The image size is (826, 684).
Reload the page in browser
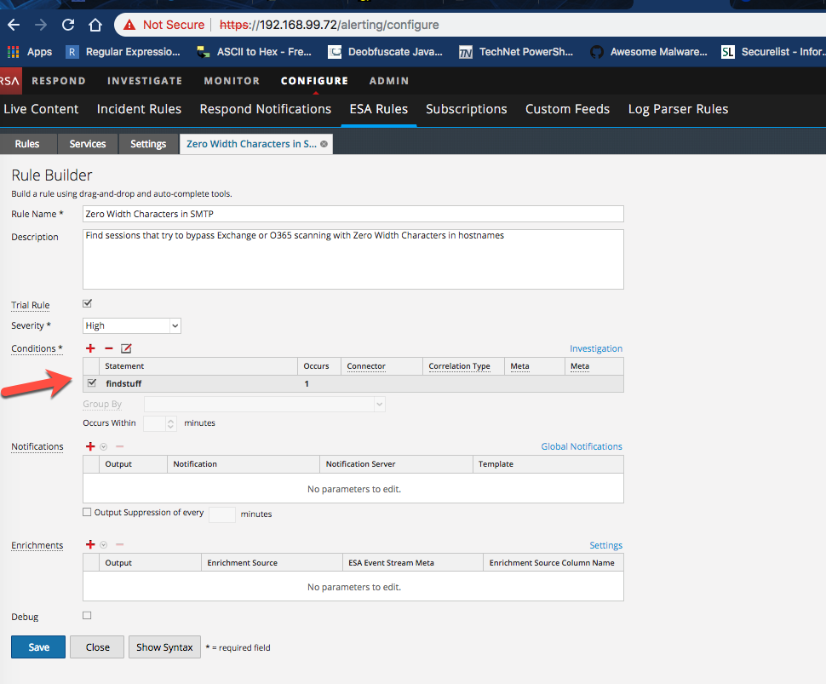(69, 25)
